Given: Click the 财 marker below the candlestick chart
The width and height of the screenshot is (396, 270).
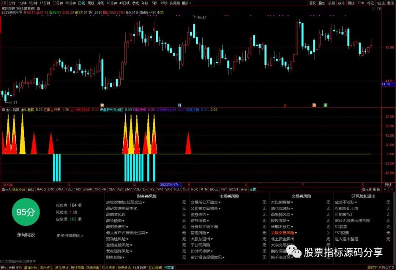Looking at the screenshot, I should [x=179, y=105].
